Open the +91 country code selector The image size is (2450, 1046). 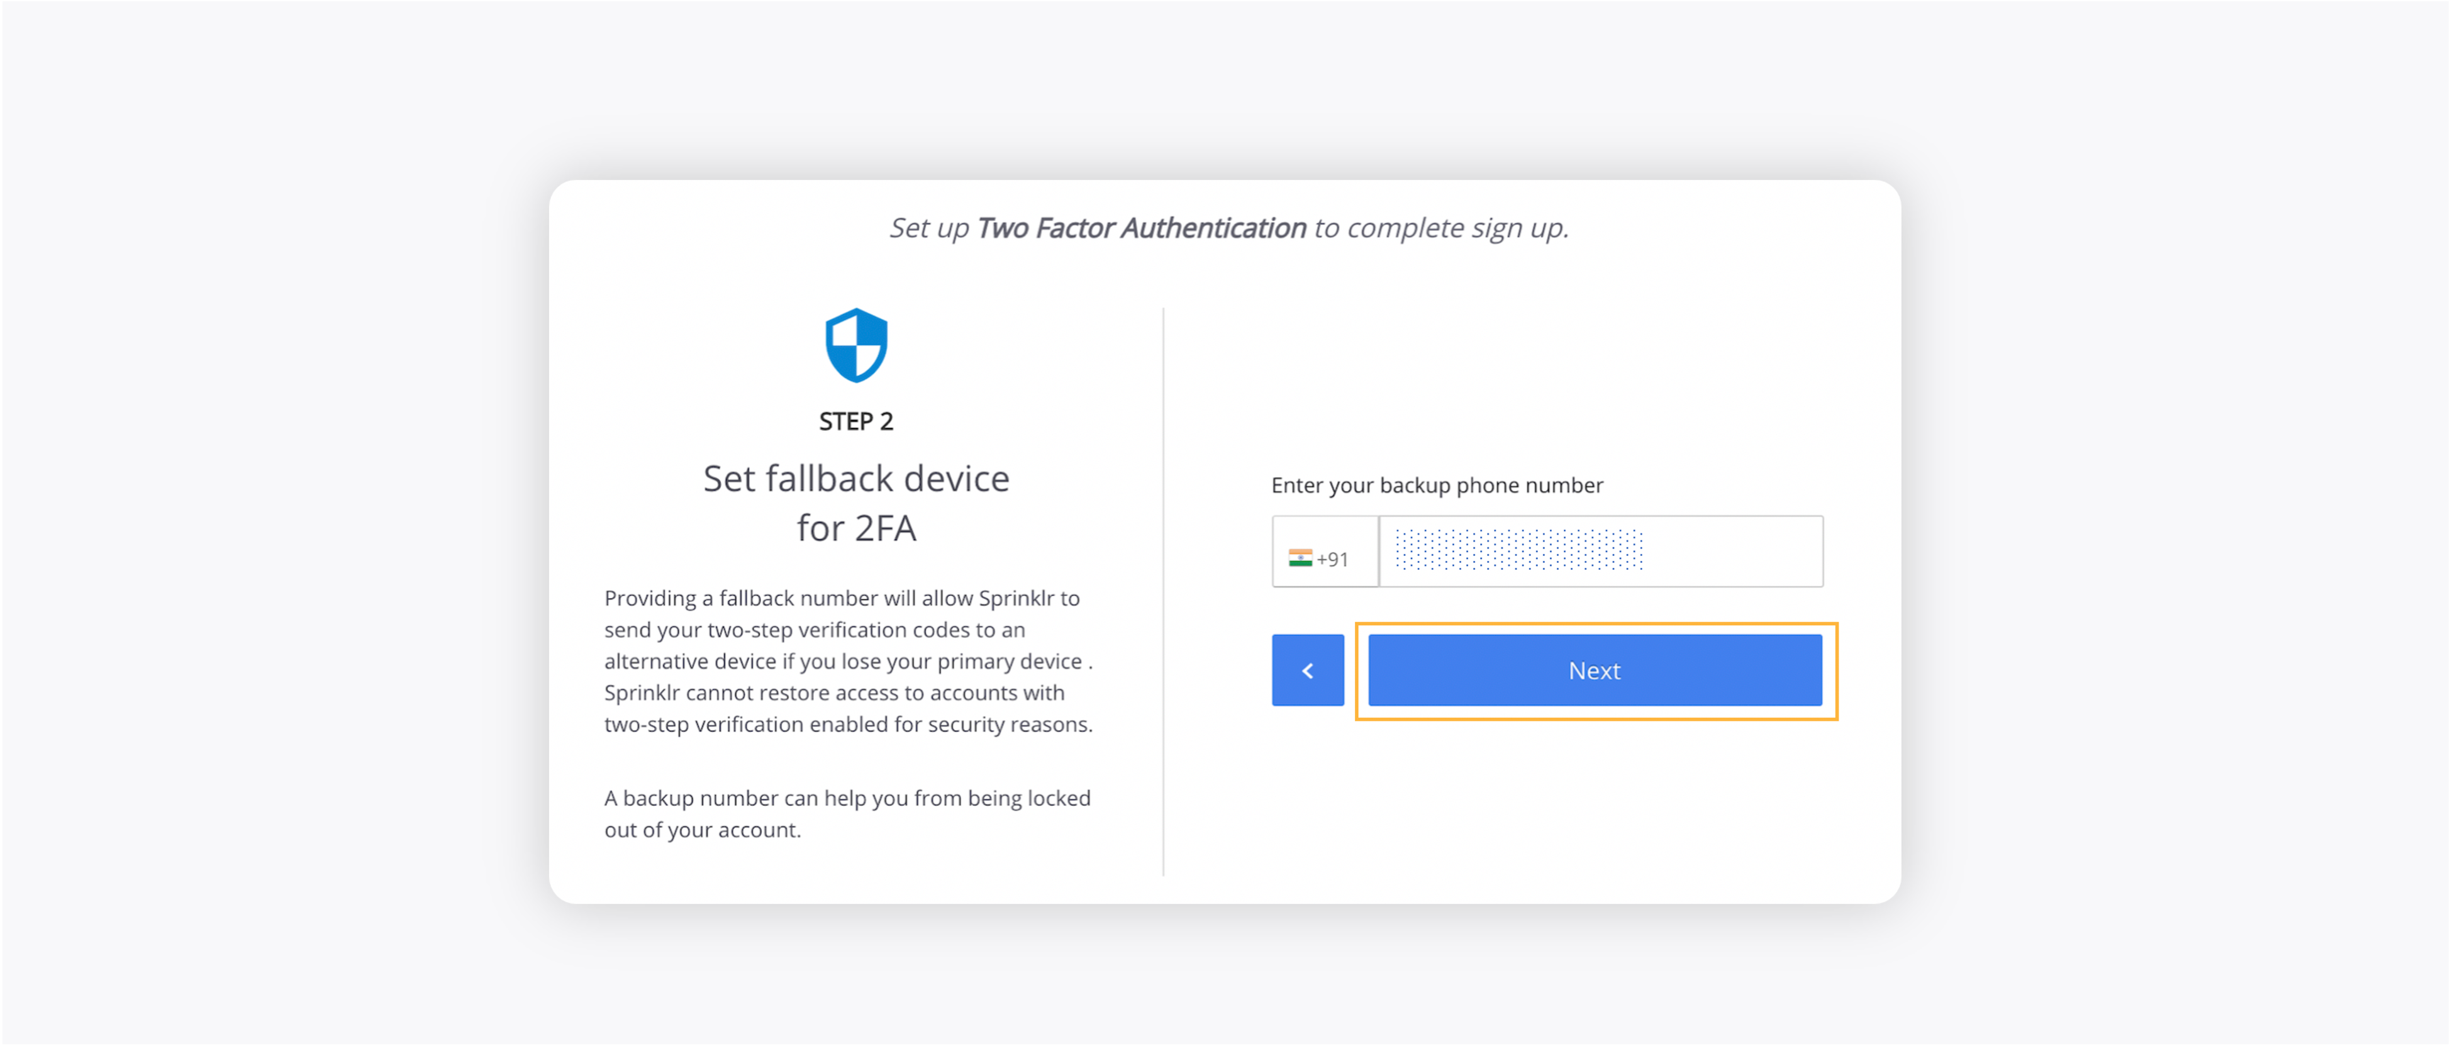pyautogui.click(x=1325, y=552)
